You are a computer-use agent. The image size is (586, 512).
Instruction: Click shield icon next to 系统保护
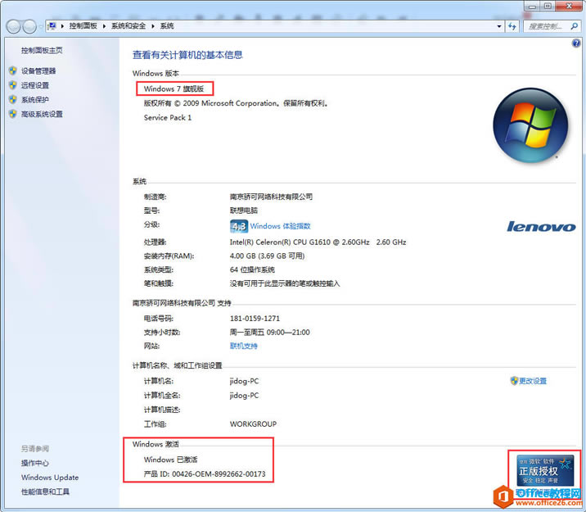coord(13,99)
